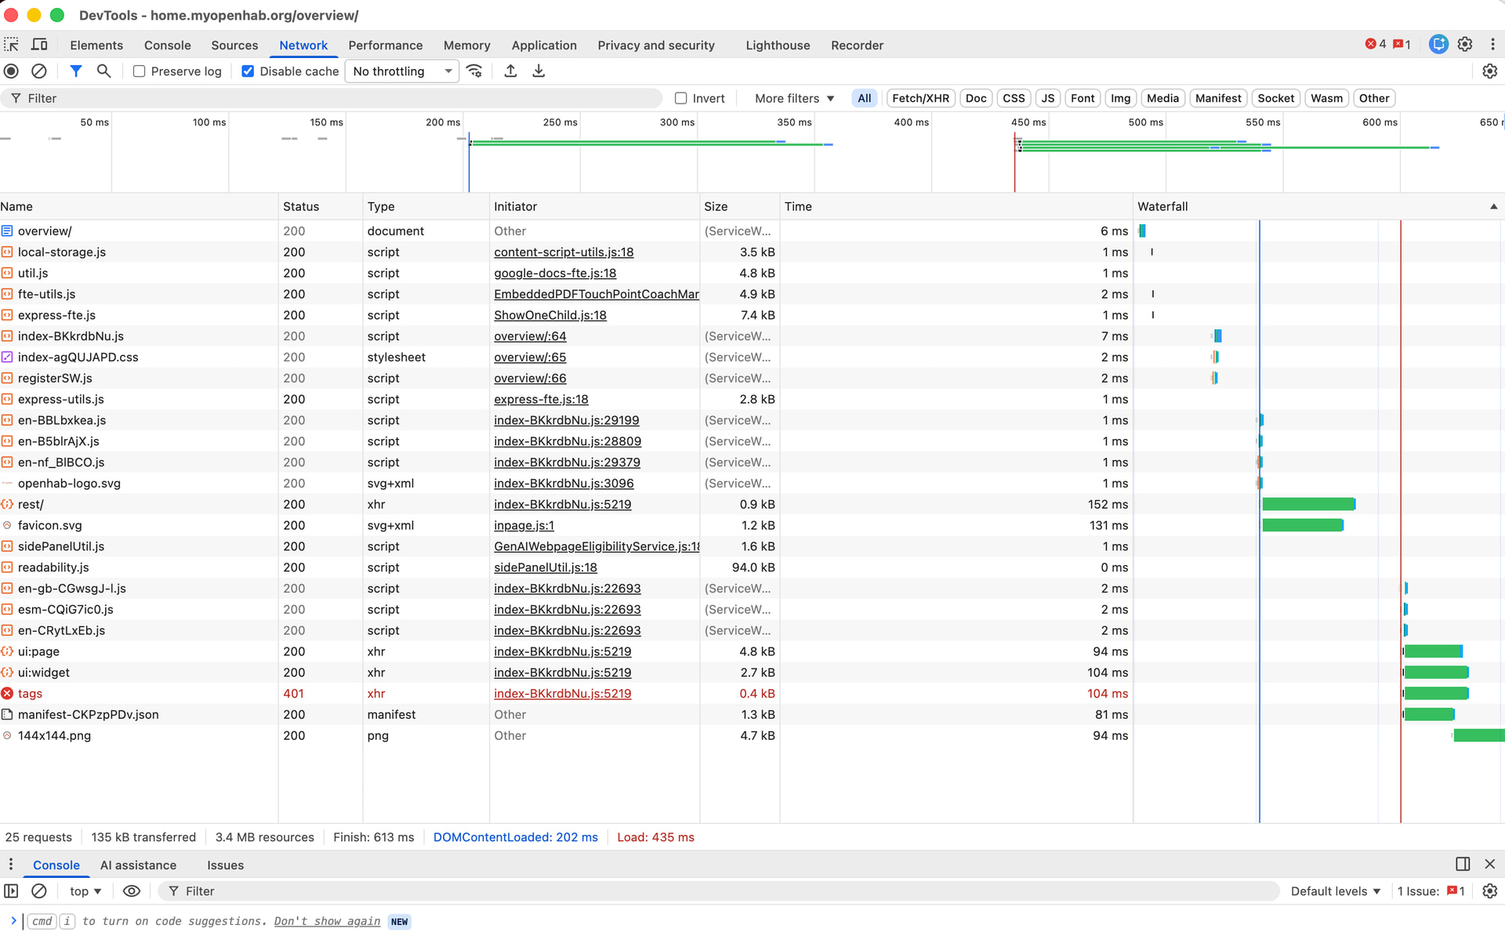Expand the More filters dropdown

(794, 98)
